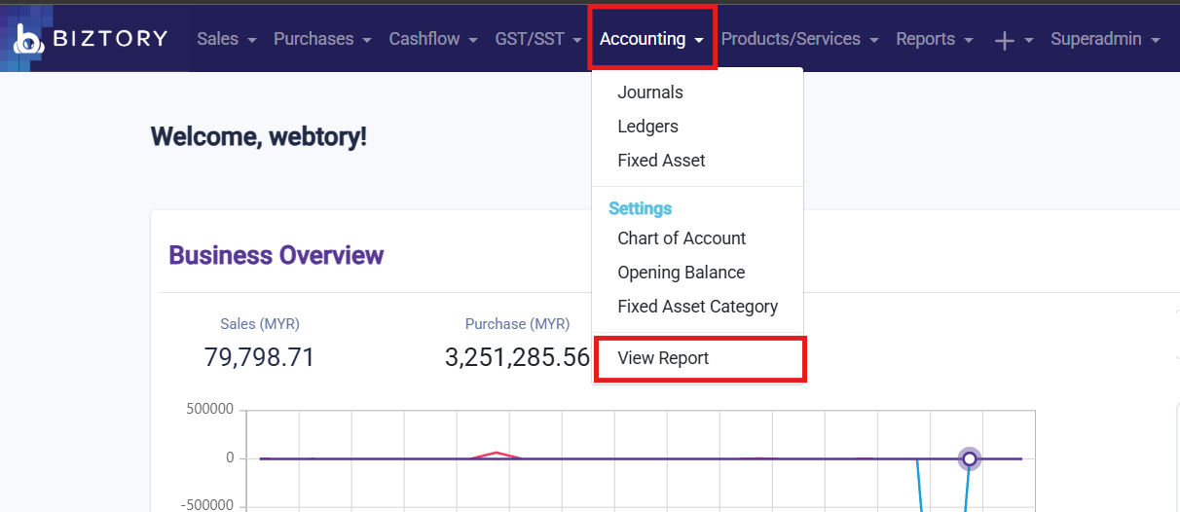Open the Superadmin user dropdown
Image resolution: width=1180 pixels, height=512 pixels.
[x=1105, y=39]
